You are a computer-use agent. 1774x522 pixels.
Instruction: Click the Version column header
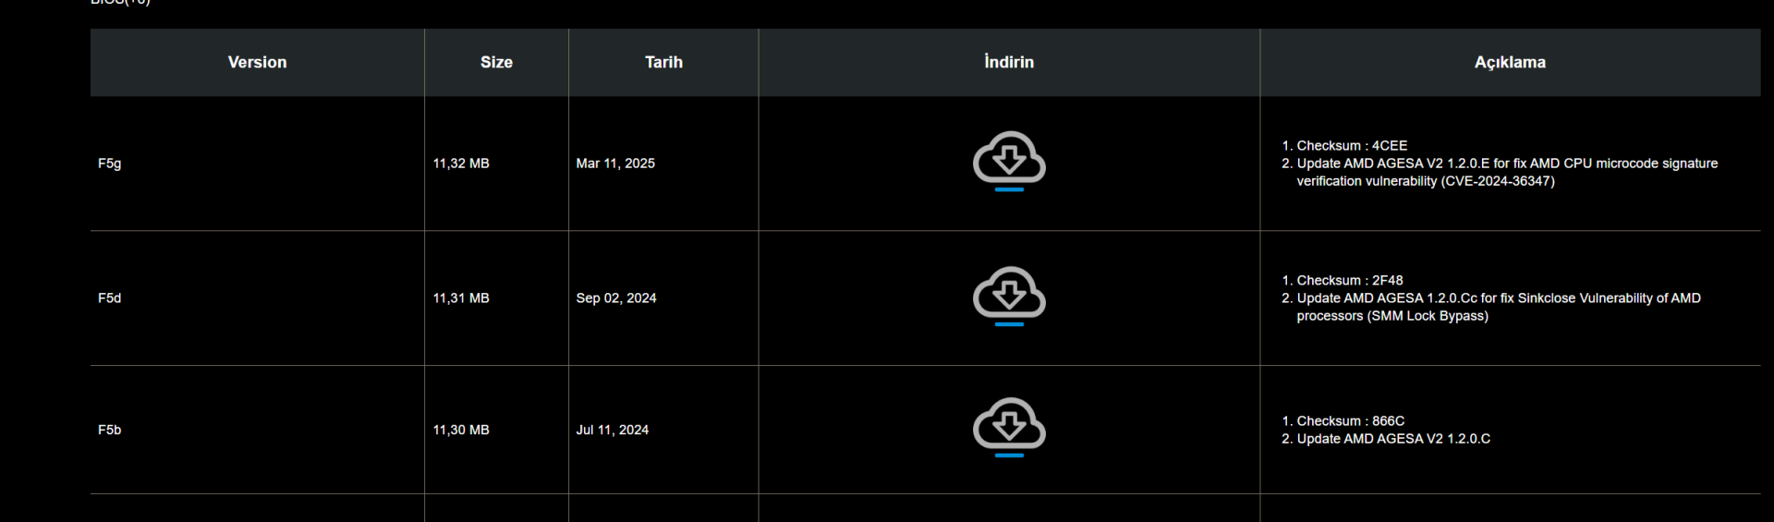[257, 62]
